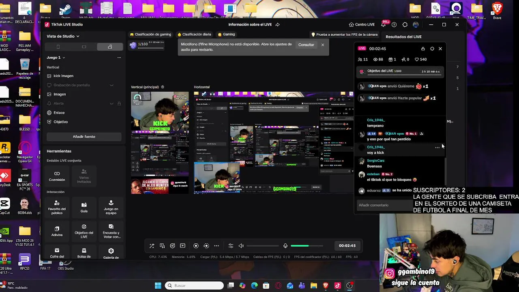Open the Gaming tag
Screen dimensions: 519x292
tap(226, 34)
